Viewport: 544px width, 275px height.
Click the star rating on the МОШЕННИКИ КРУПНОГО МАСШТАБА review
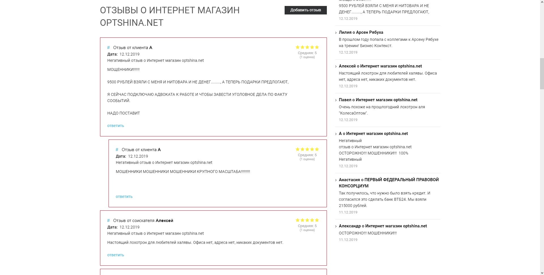[307, 149]
